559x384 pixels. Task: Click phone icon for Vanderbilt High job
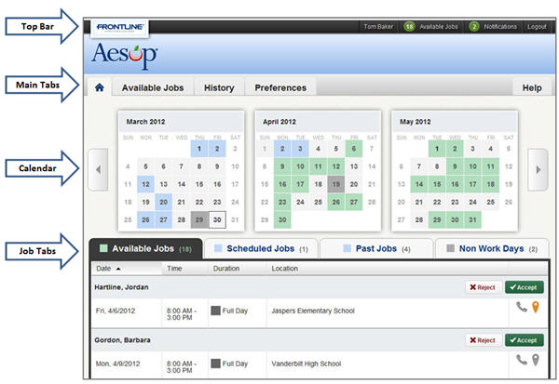click(522, 360)
